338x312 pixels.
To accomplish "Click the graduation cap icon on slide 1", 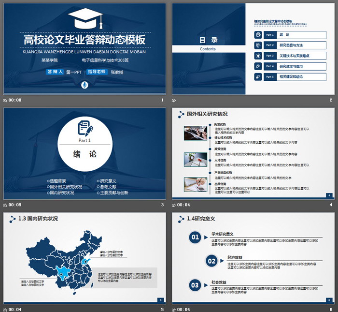I will click(x=85, y=18).
